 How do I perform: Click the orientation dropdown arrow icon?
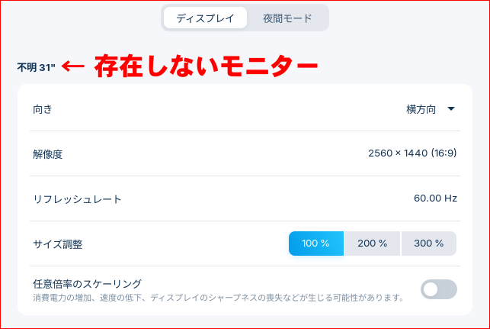tap(451, 109)
